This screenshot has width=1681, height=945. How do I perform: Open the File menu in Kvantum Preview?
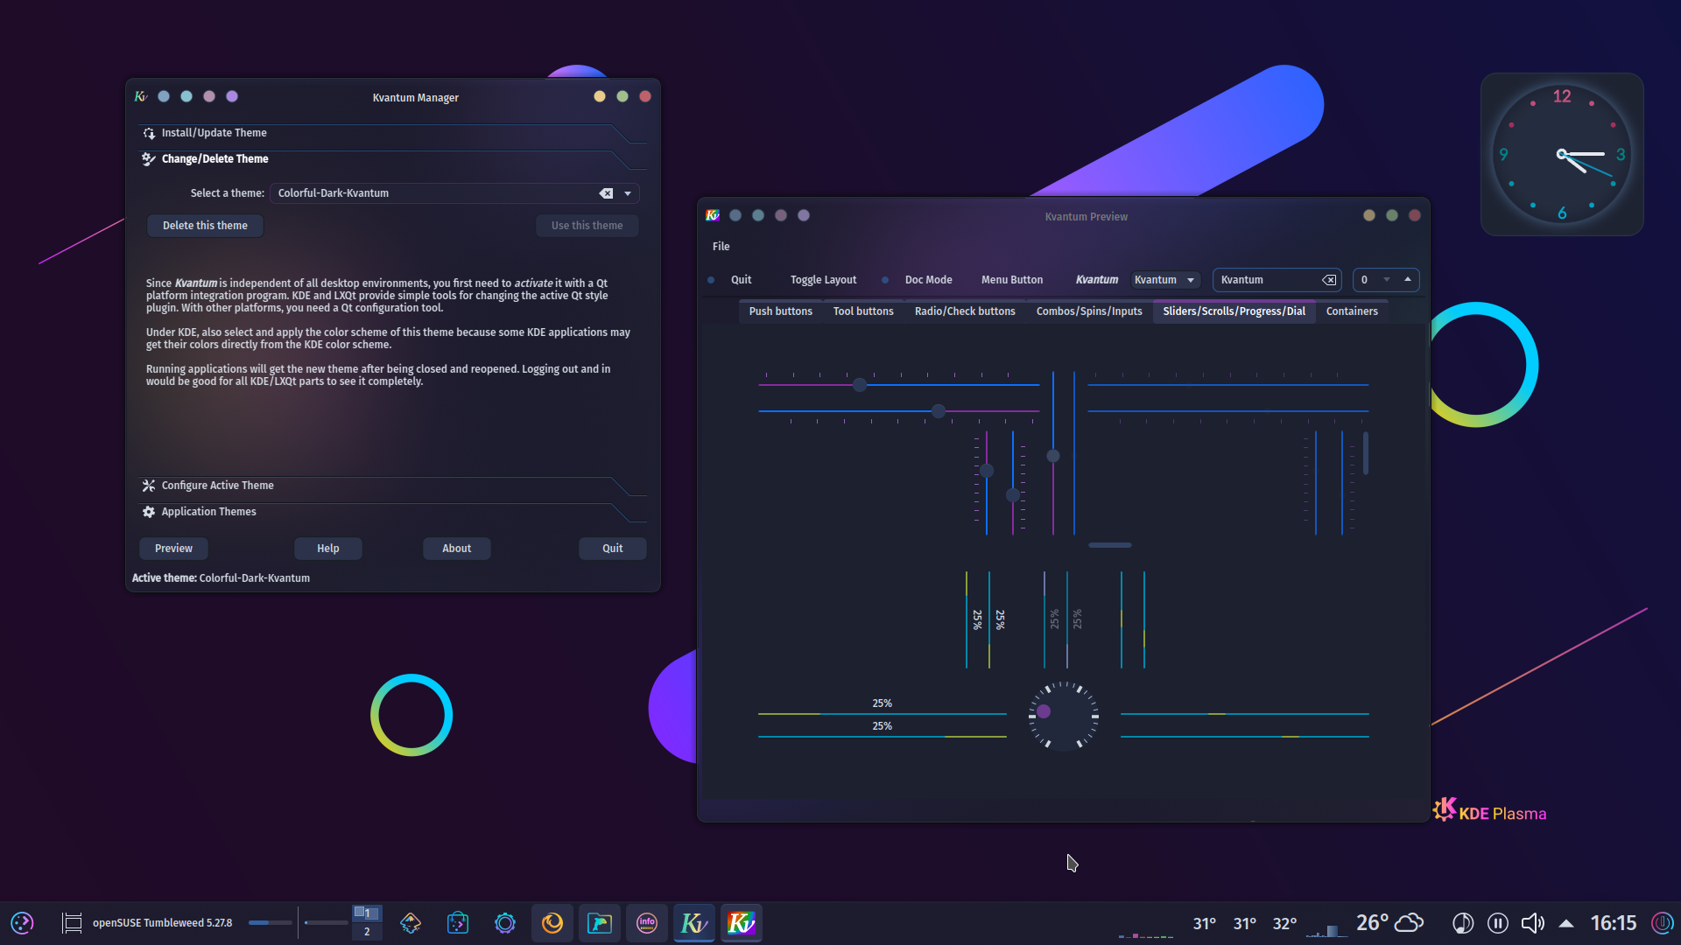coord(721,247)
